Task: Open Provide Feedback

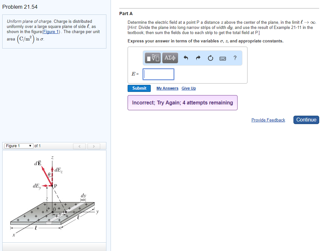Action: (268, 120)
